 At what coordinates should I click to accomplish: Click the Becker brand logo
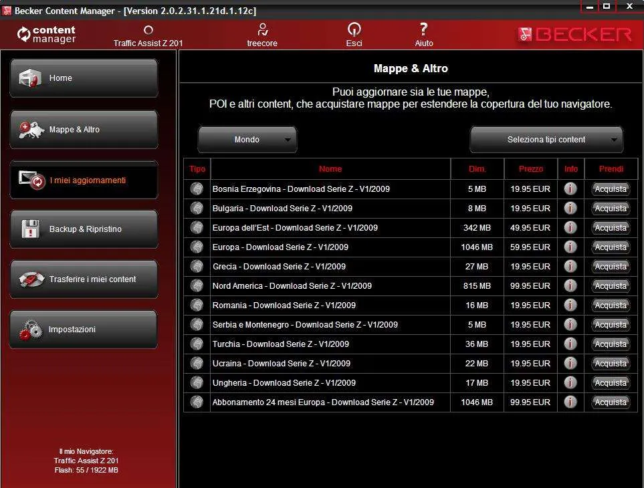click(x=574, y=35)
